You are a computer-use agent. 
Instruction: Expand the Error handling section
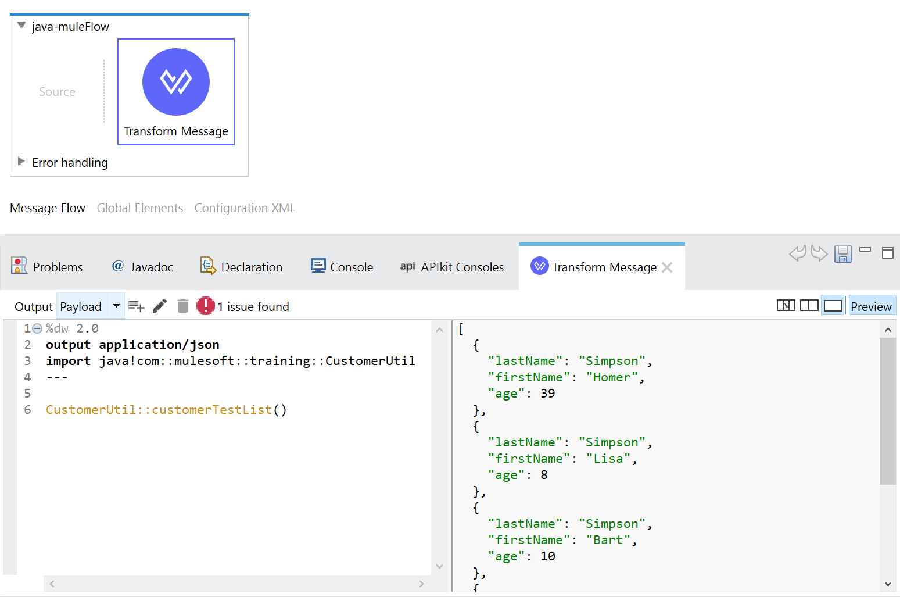[x=21, y=162]
